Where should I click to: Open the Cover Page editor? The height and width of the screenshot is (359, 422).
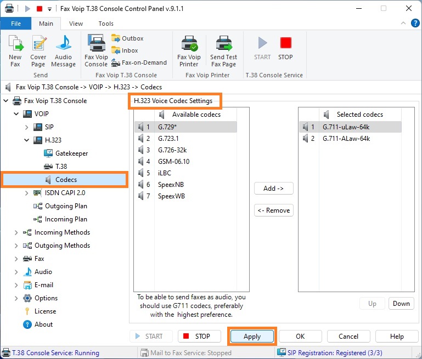point(38,51)
